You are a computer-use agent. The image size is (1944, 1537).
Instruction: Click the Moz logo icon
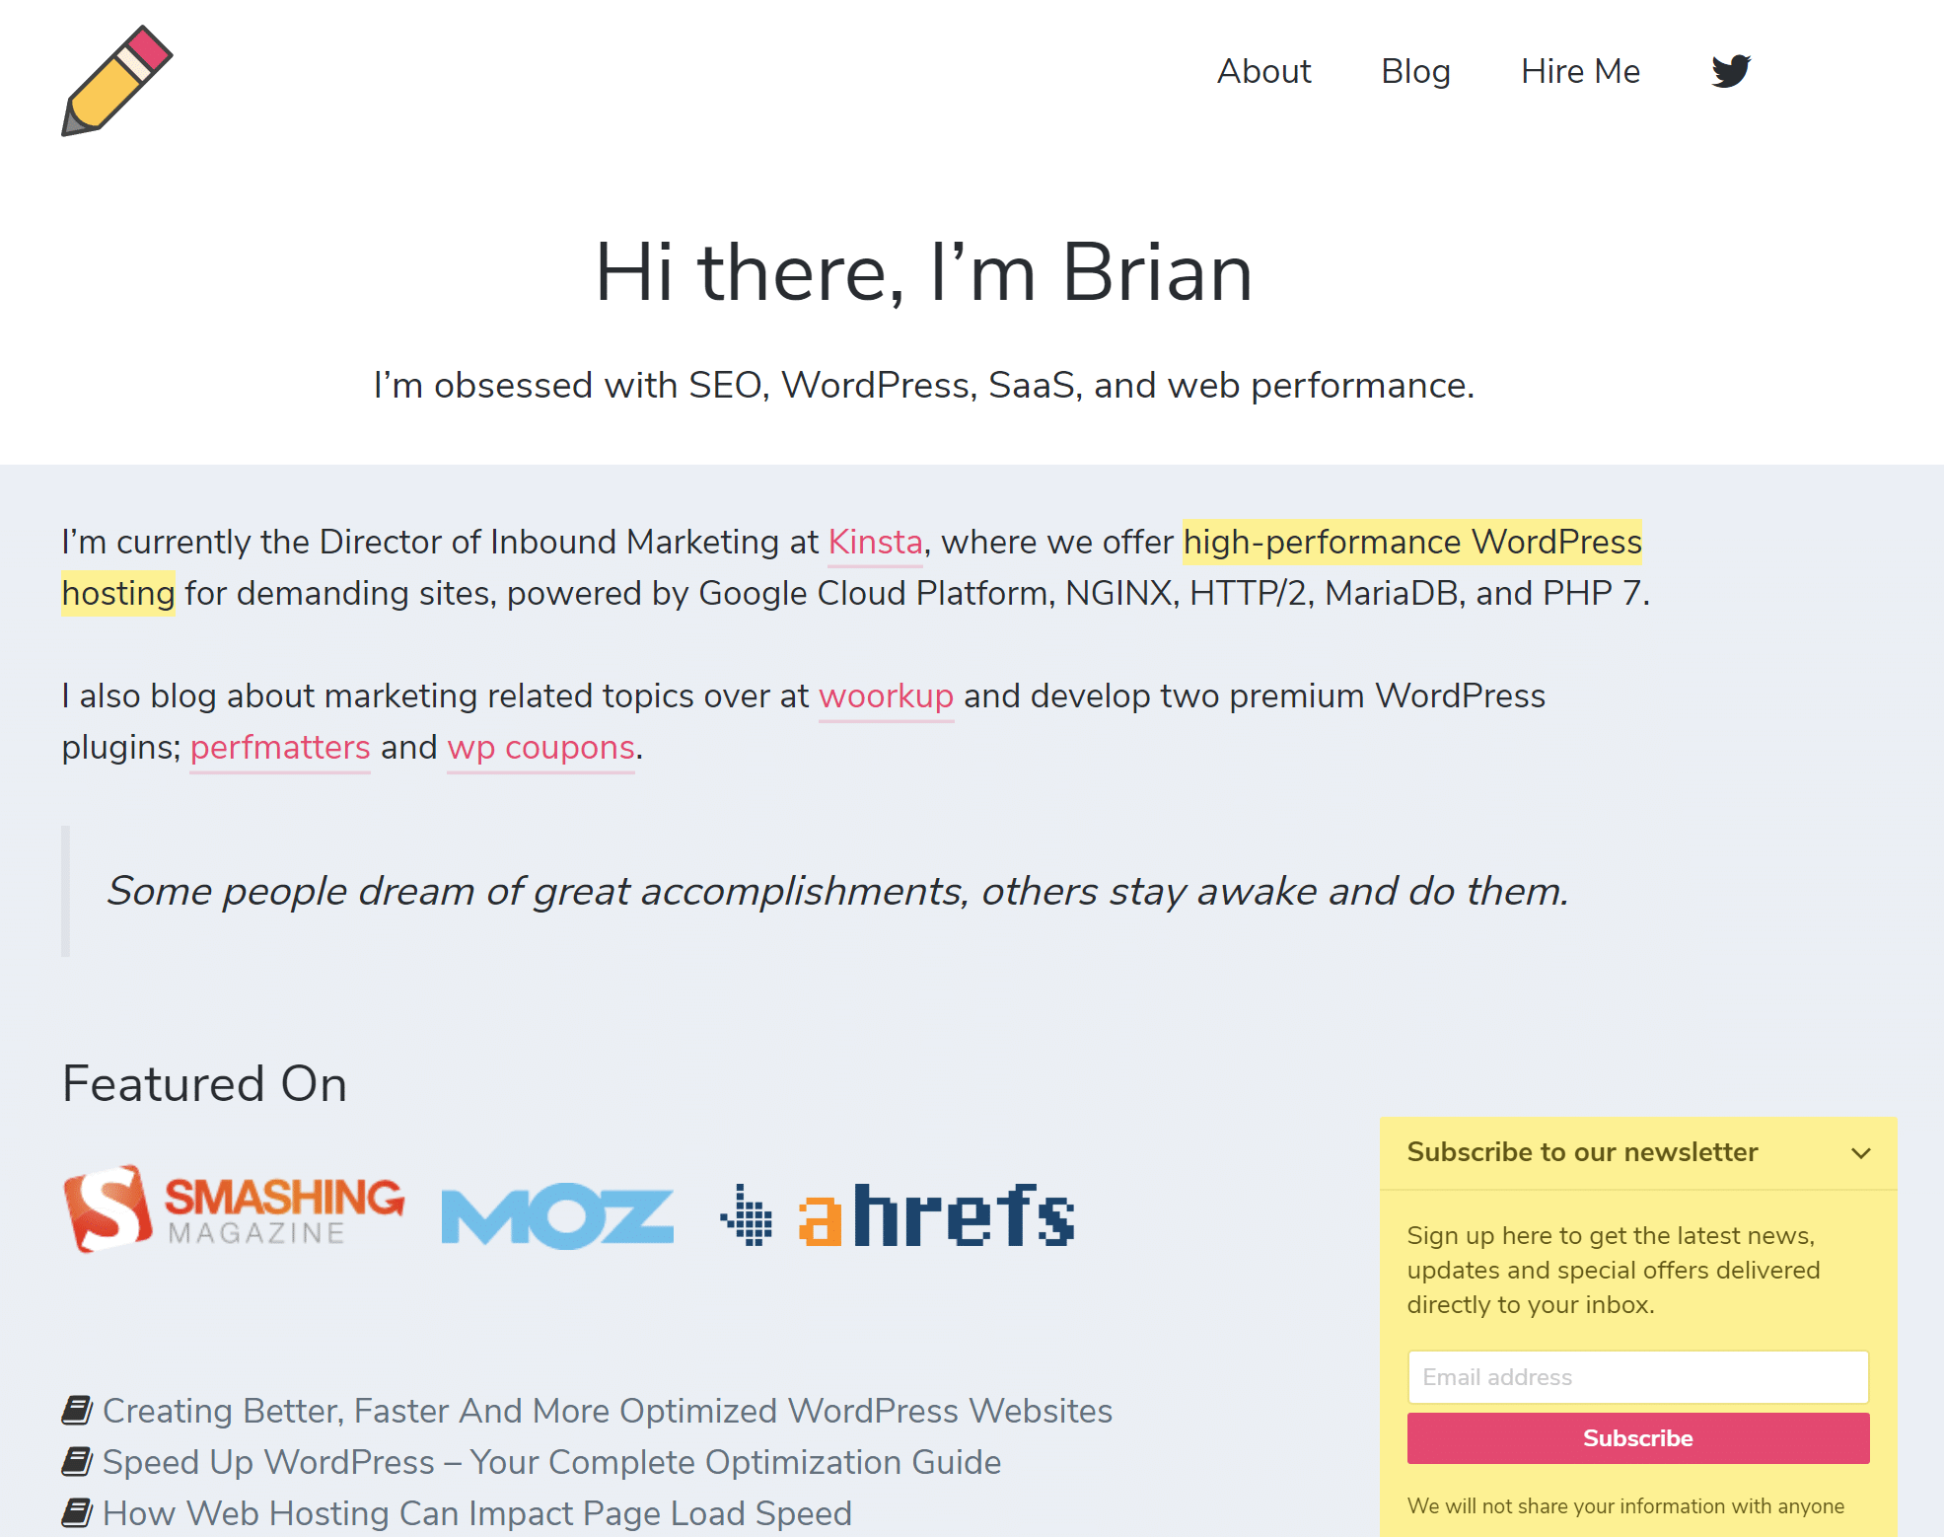(555, 1213)
